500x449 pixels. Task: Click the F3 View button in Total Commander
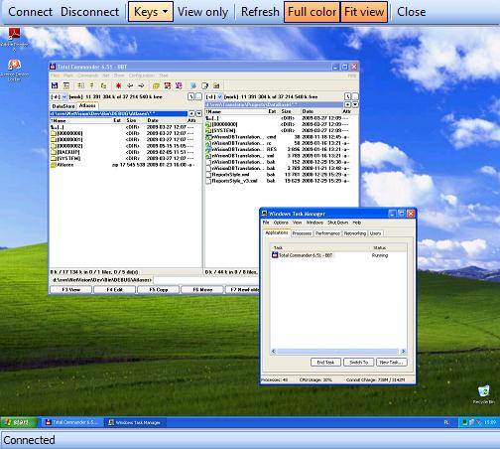pos(70,290)
